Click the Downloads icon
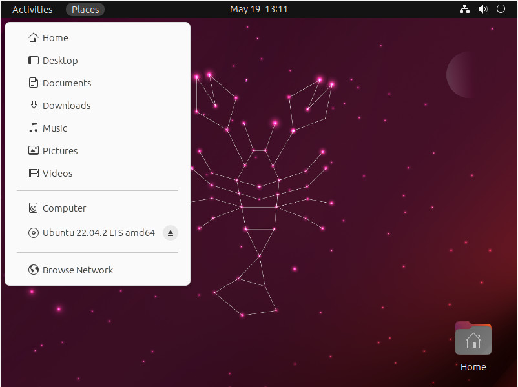Viewport: 518px width, 387px height. point(33,105)
